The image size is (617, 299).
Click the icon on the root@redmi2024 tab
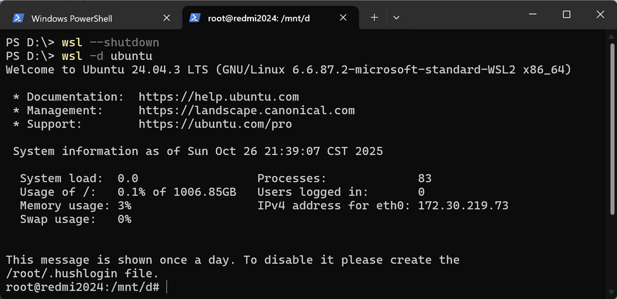(x=195, y=18)
